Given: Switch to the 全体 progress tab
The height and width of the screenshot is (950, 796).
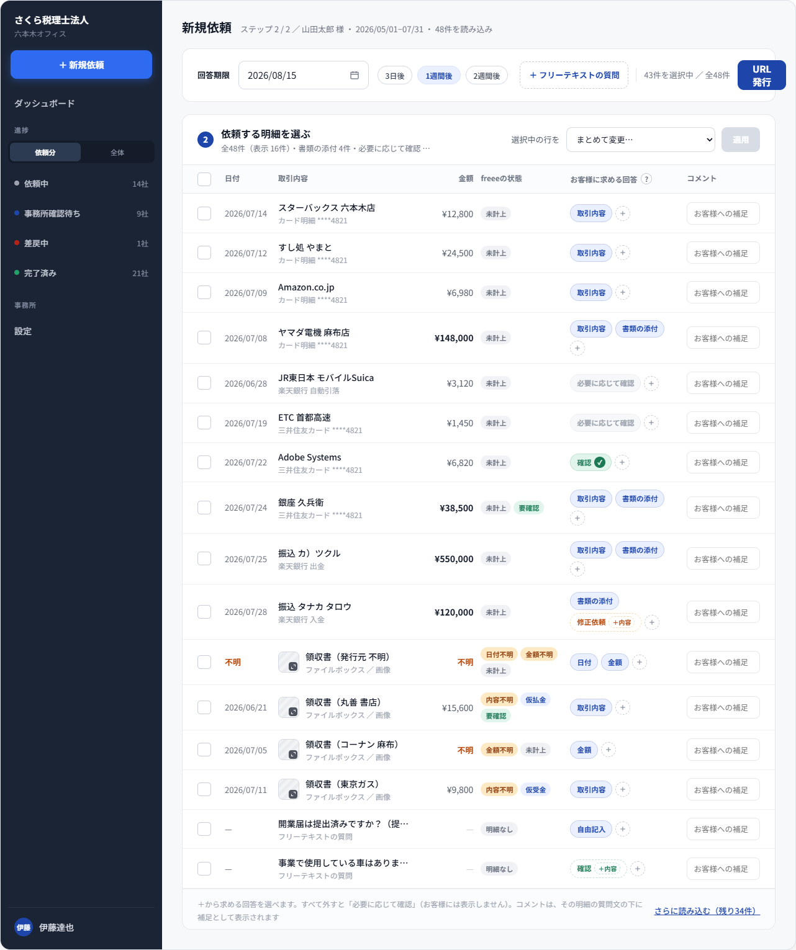Looking at the screenshot, I should tap(117, 152).
